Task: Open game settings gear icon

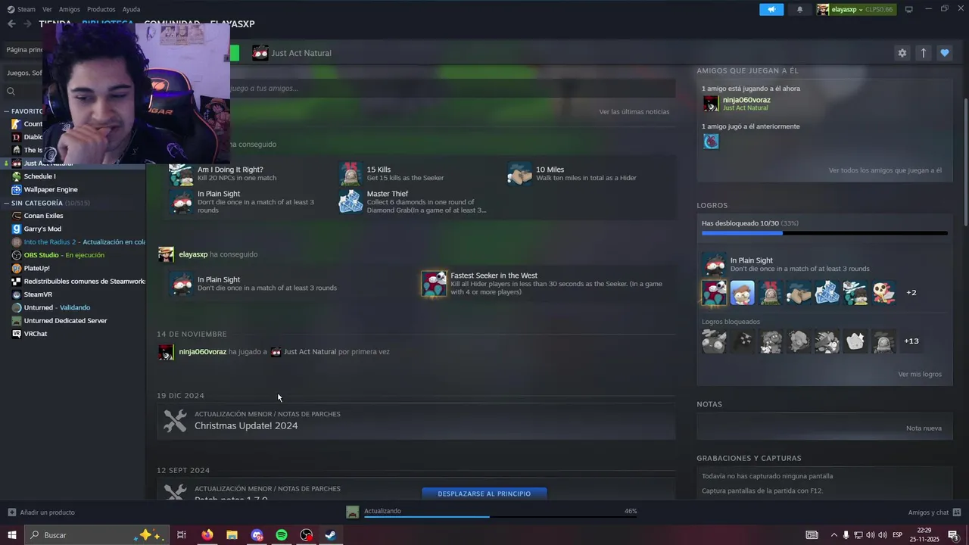Action: tap(902, 53)
